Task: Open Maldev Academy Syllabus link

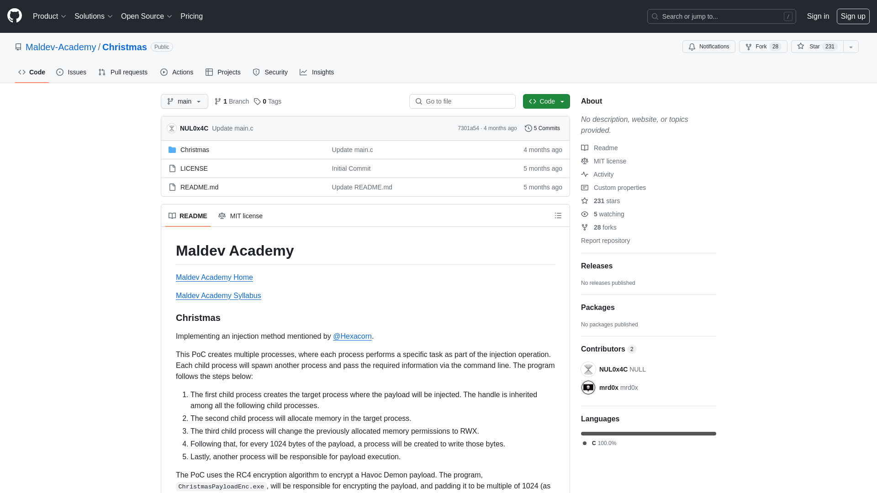Action: coord(218,295)
